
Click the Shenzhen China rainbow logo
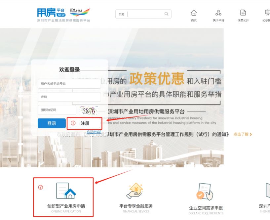(80, 13)
